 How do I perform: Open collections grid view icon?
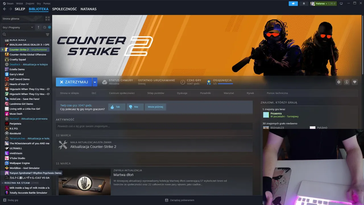pyautogui.click(x=47, y=19)
